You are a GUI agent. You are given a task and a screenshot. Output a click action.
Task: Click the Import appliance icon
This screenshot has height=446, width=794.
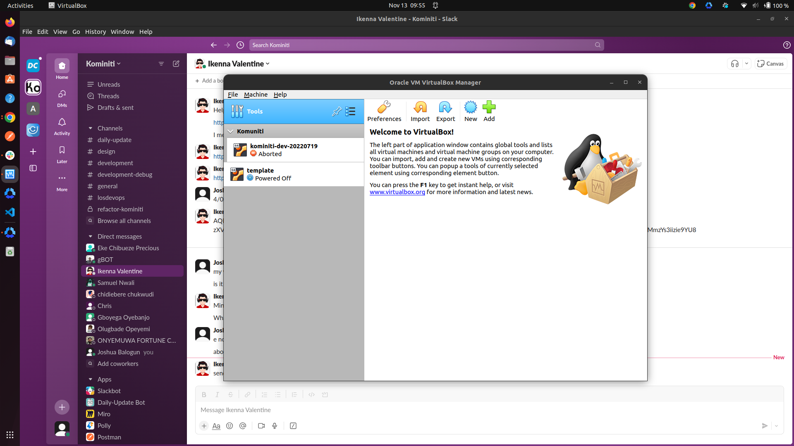(x=420, y=107)
